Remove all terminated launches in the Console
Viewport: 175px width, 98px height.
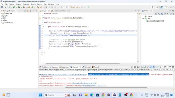point(138,67)
